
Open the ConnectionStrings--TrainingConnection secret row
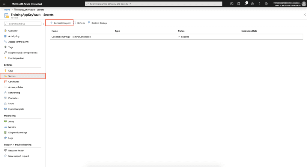point(176,37)
